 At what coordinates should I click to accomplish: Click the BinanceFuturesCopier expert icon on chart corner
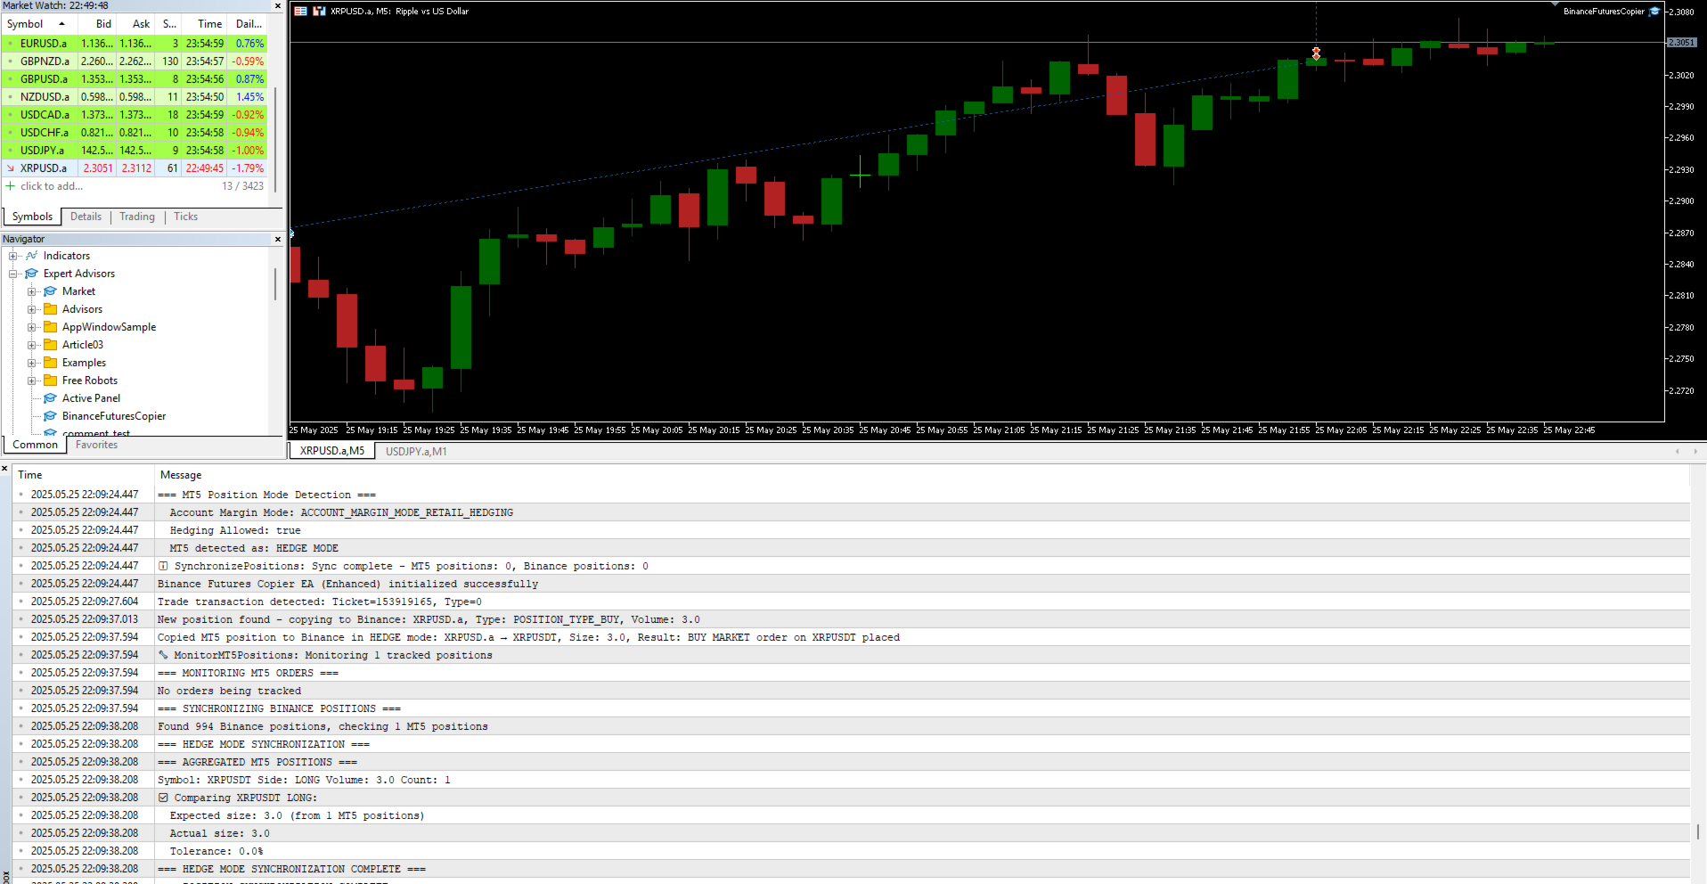1654,12
